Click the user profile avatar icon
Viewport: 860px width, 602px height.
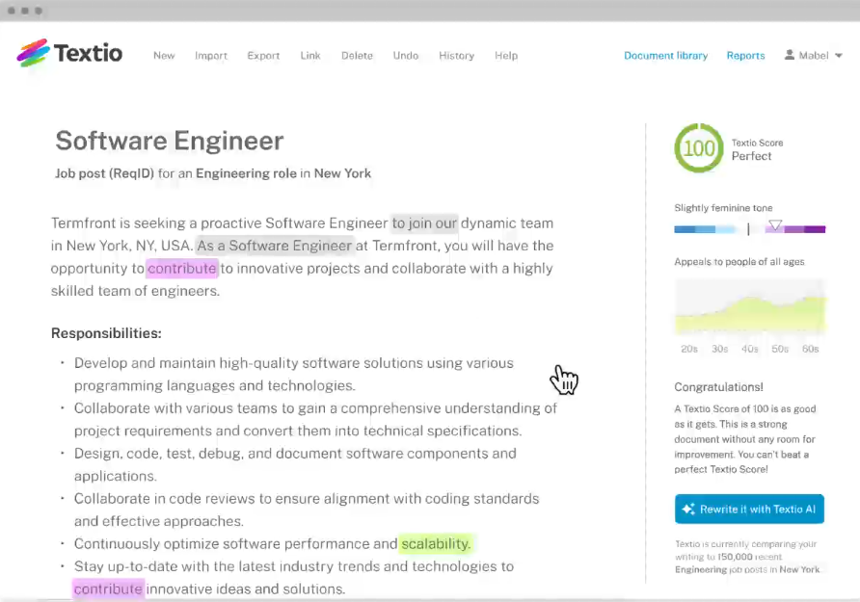790,56
